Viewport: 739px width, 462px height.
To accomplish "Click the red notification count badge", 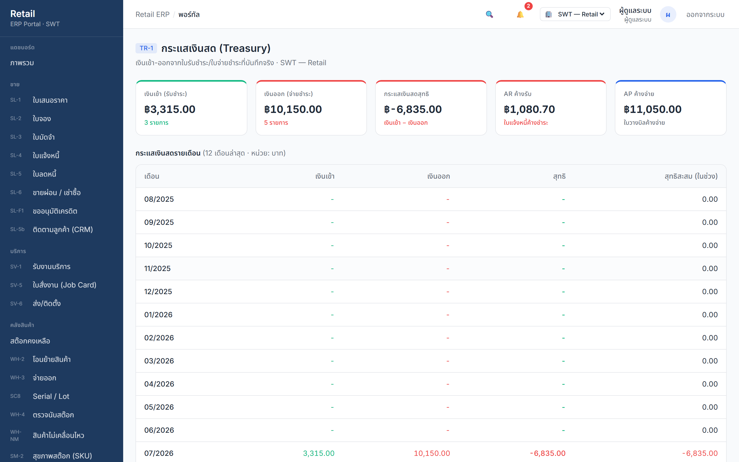I will coord(528,6).
